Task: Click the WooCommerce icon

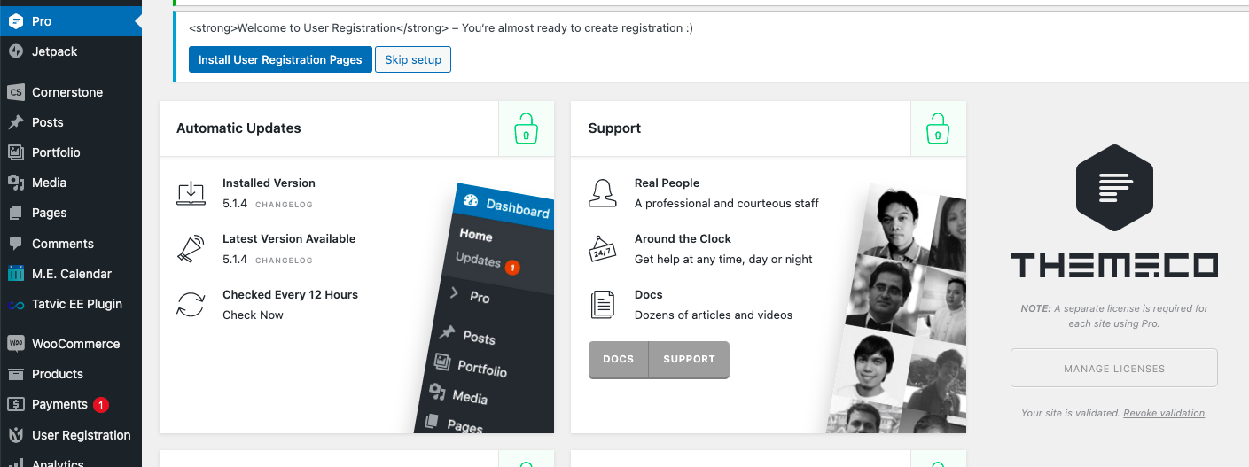Action: (15, 344)
